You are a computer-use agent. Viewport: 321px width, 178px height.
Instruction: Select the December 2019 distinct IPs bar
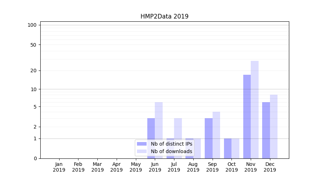click(x=266, y=130)
